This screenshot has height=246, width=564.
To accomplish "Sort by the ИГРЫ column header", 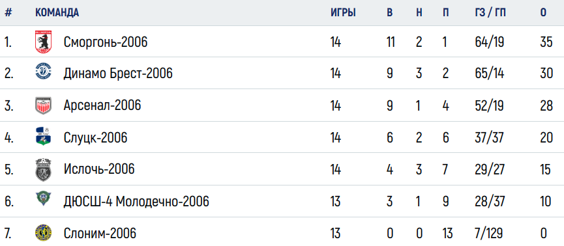I will click(343, 12).
